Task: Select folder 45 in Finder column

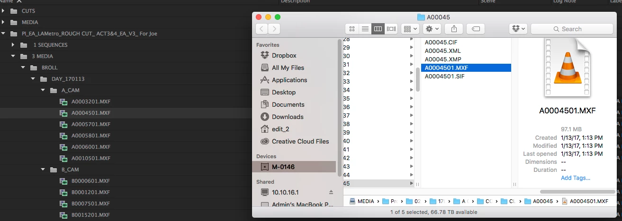Action: point(378,183)
